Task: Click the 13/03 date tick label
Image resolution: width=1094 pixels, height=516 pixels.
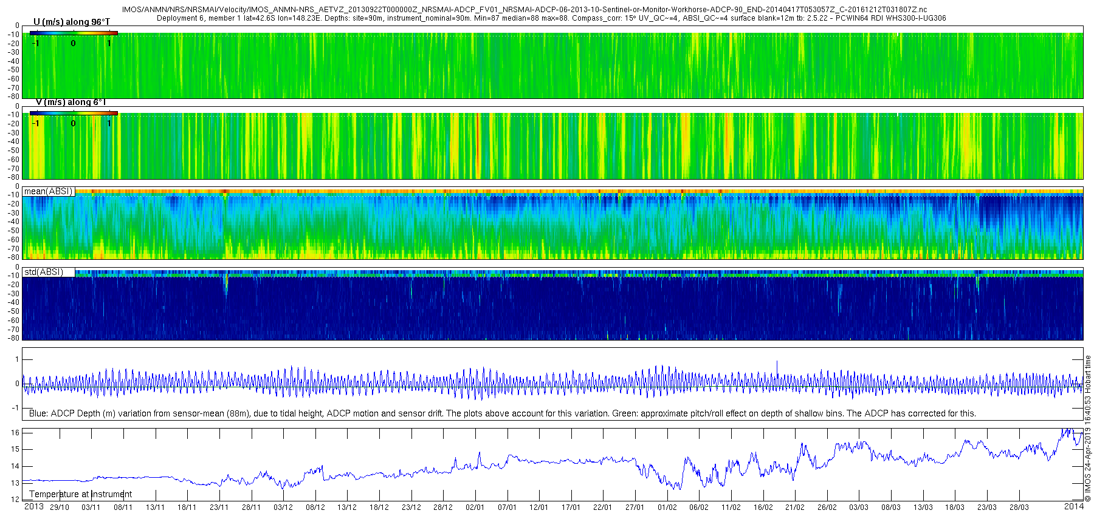Action: click(923, 508)
